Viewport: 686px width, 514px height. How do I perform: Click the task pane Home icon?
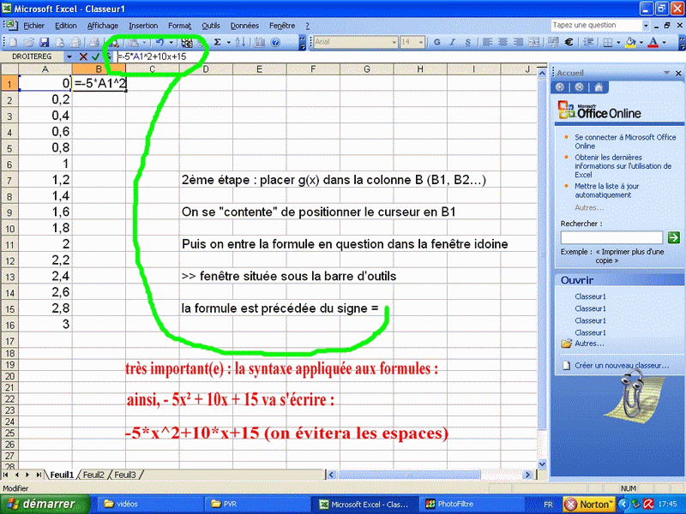click(599, 87)
